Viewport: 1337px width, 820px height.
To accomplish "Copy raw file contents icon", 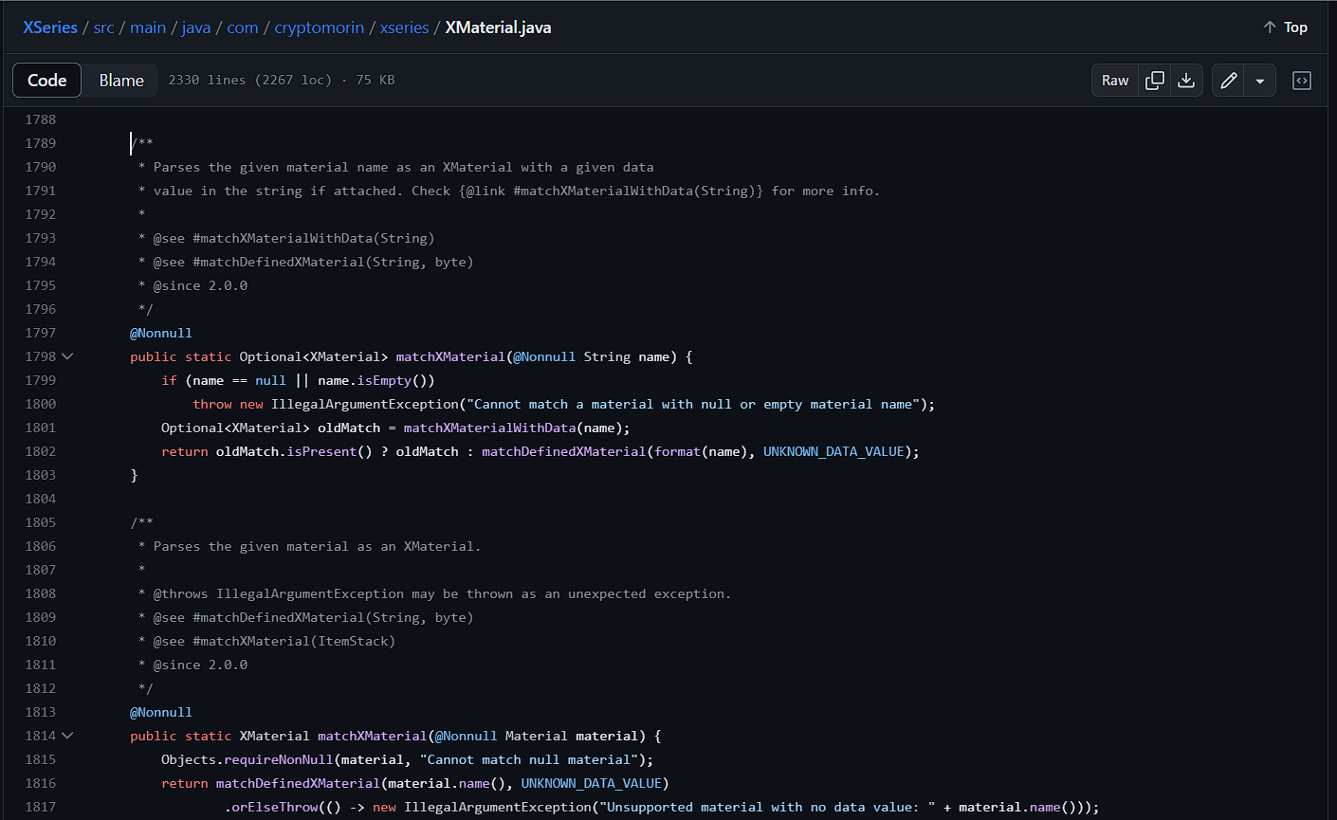I will coord(1154,81).
